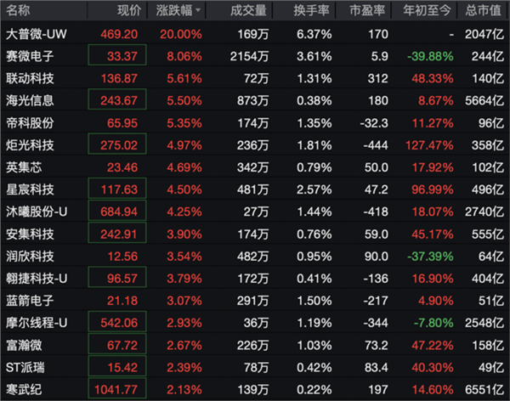The width and height of the screenshot is (510, 401).
Task: Click the 市盈率 column header
Action: [x=367, y=10]
